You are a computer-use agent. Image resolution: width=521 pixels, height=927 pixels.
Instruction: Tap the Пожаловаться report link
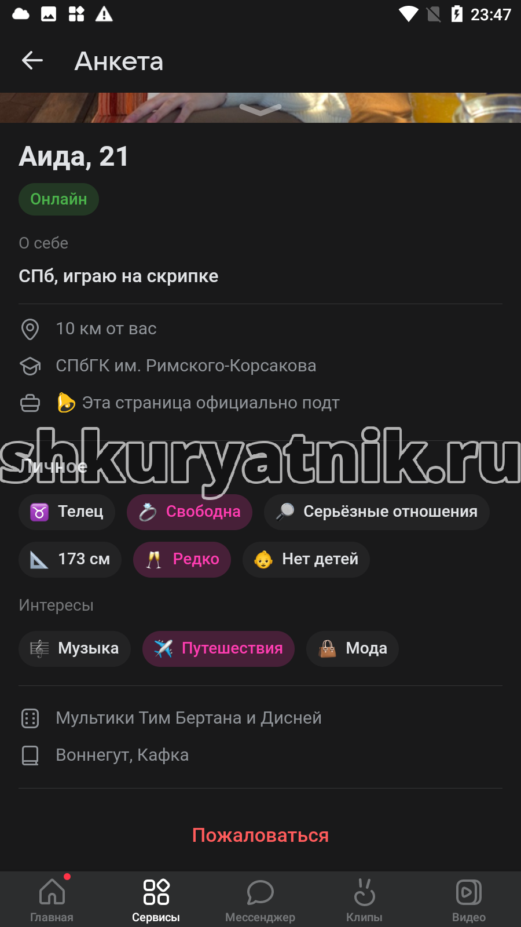click(x=260, y=835)
